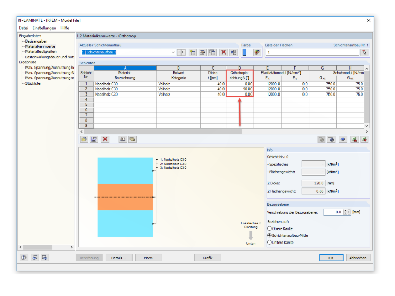
Task: Select the Untere Kante radio button
Action: click(270, 242)
